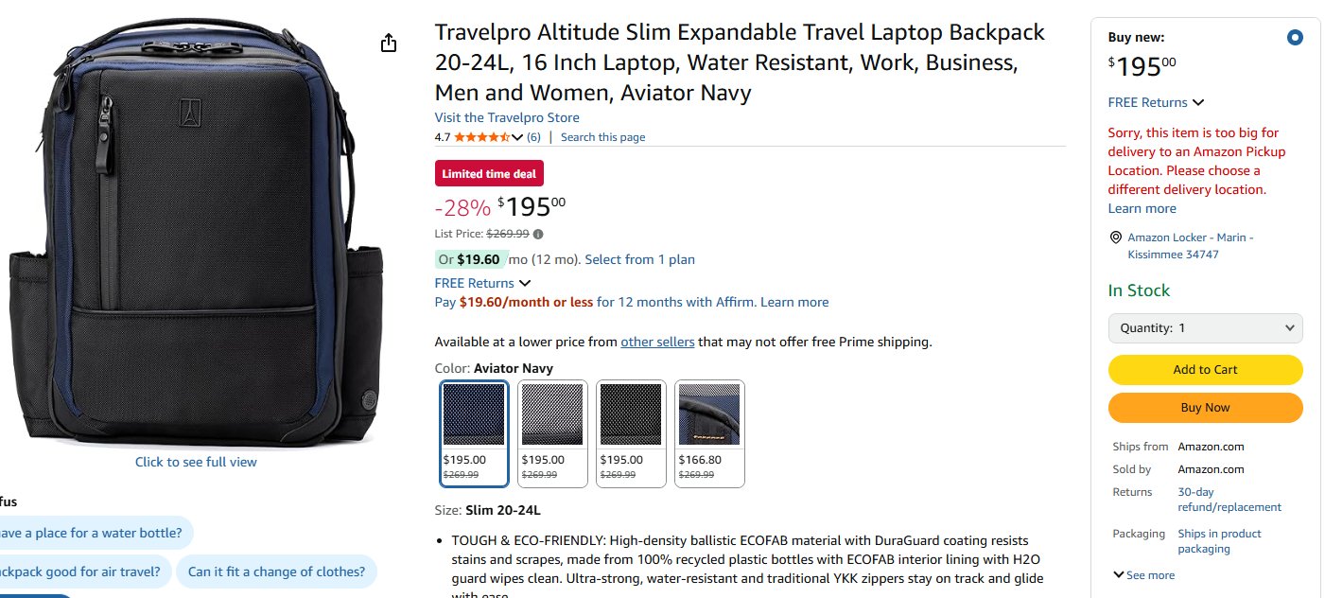Click the list price info icon
Viewport: 1325px width, 598px height.
tap(538, 234)
